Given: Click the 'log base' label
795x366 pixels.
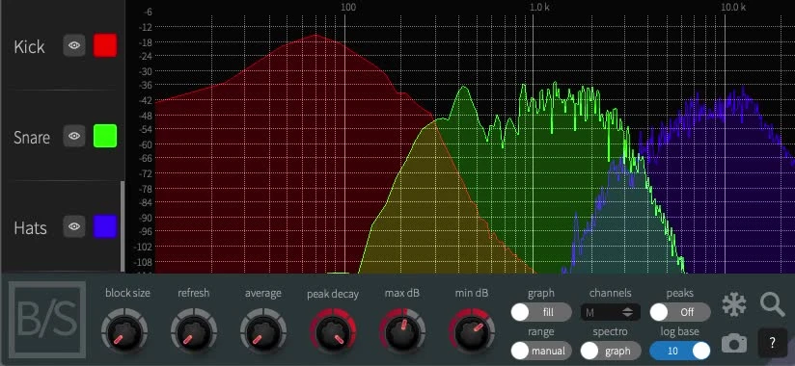Looking at the screenshot, I should 680,331.
